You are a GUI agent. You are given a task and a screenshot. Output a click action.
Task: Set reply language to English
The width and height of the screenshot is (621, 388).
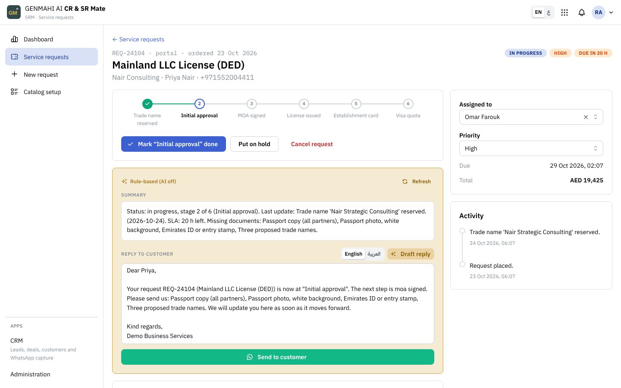coord(353,254)
